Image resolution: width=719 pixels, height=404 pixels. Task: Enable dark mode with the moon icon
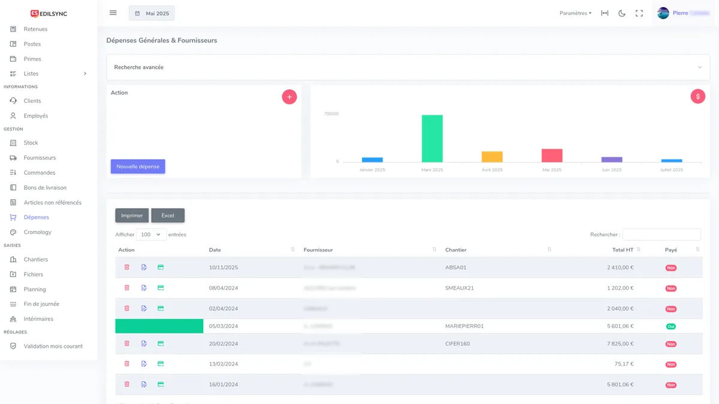pos(621,13)
